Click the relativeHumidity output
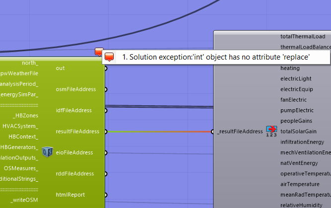Viewport: 331px width, 208px height. pyautogui.click(x=301, y=205)
